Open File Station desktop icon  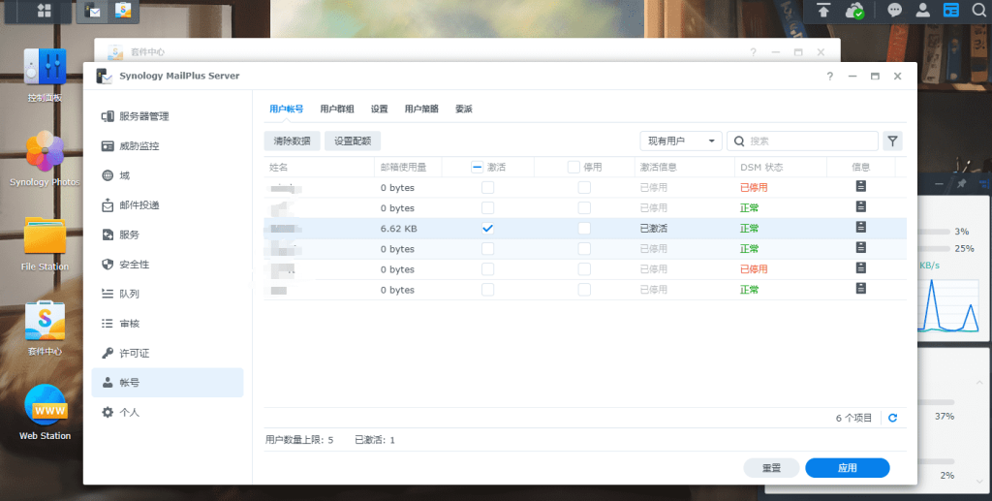(x=45, y=241)
